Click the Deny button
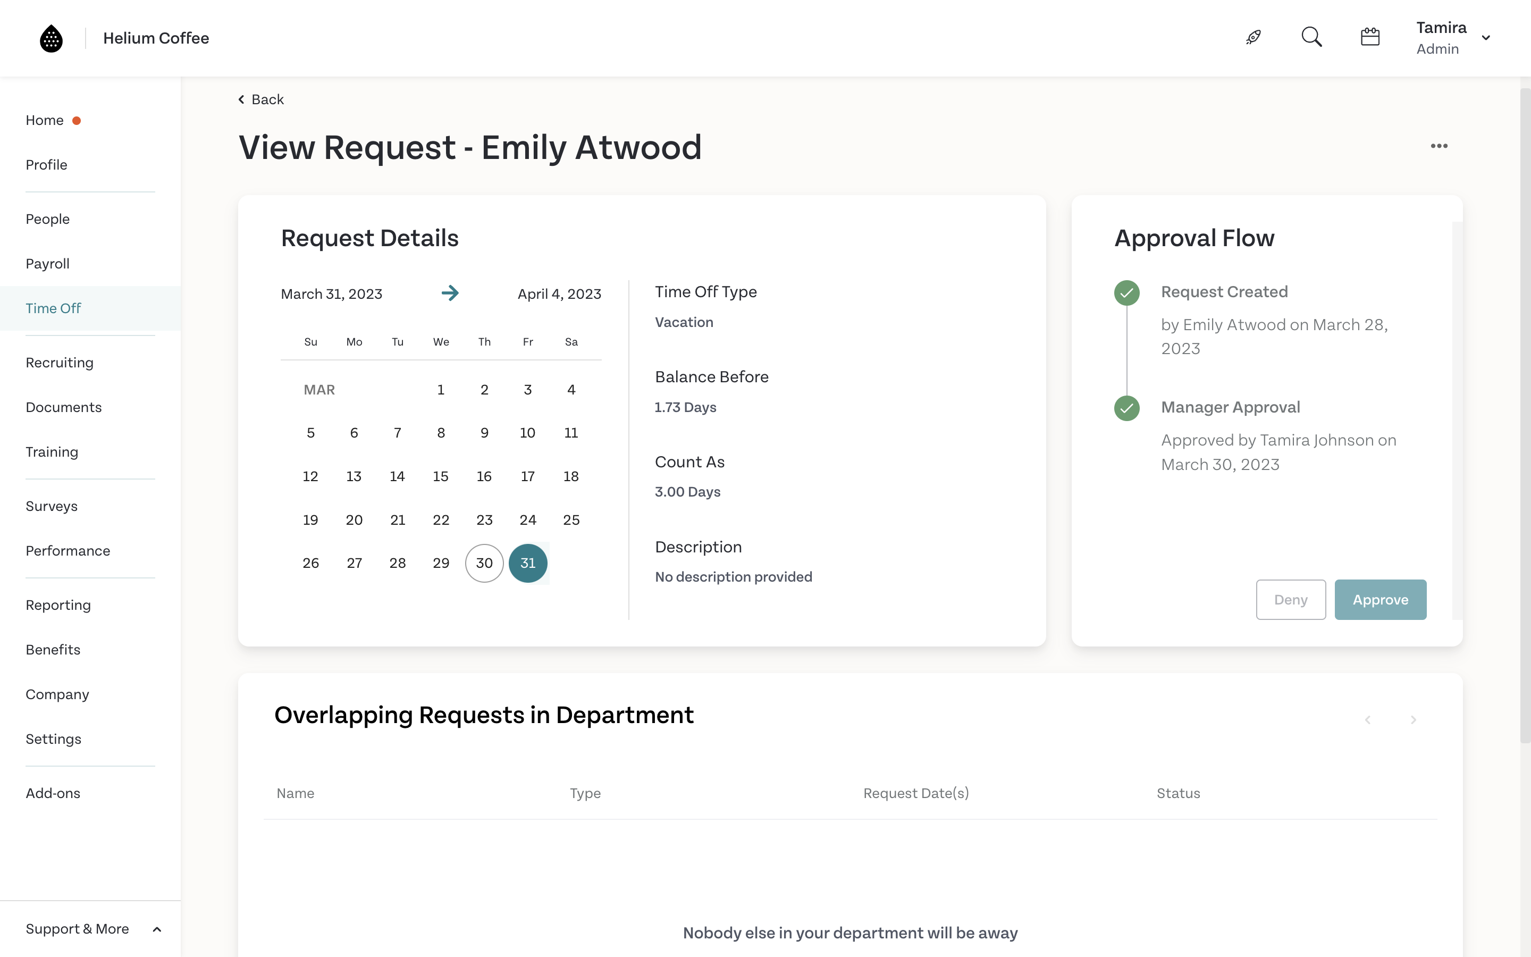The height and width of the screenshot is (957, 1531). pos(1290,599)
